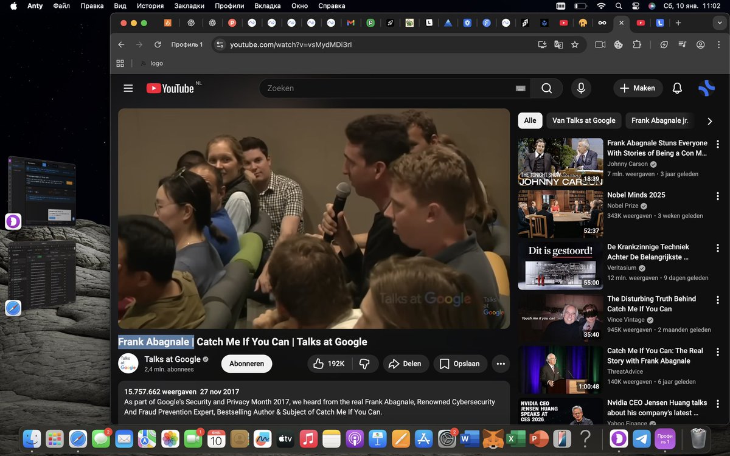Image resolution: width=730 pixels, height=456 pixels.
Task: Open the Файл menu
Action: [61, 6]
